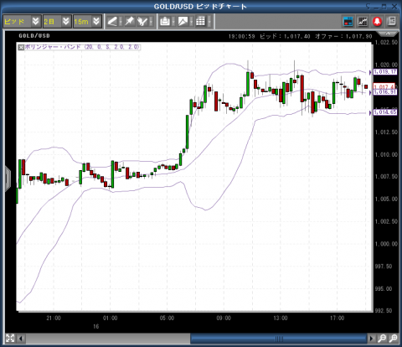
Task: Click the scroll right arrow
Action: [371, 339]
